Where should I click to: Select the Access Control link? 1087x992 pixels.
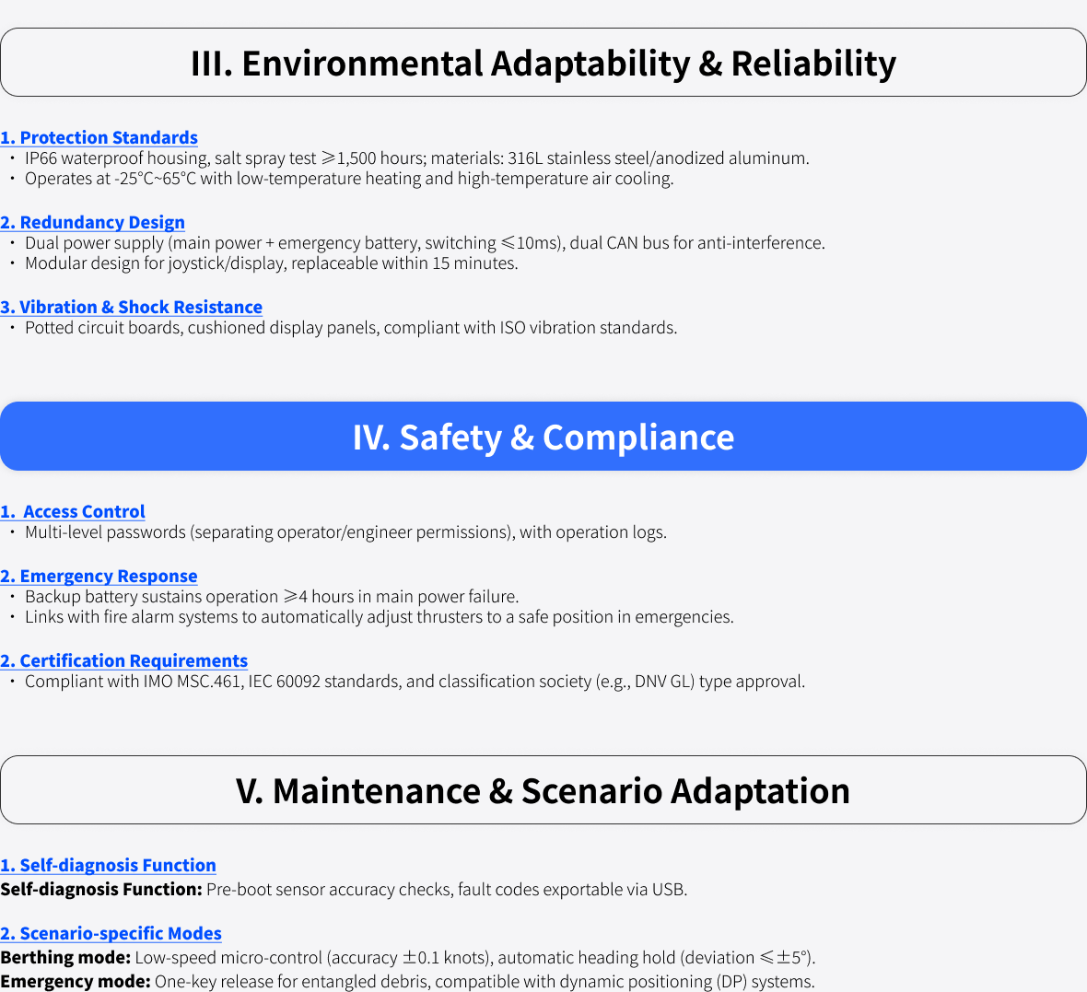(x=73, y=511)
